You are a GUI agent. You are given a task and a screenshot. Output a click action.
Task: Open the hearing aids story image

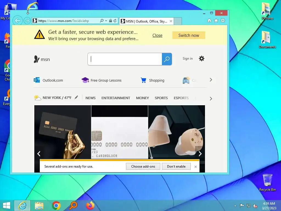coord(176,132)
